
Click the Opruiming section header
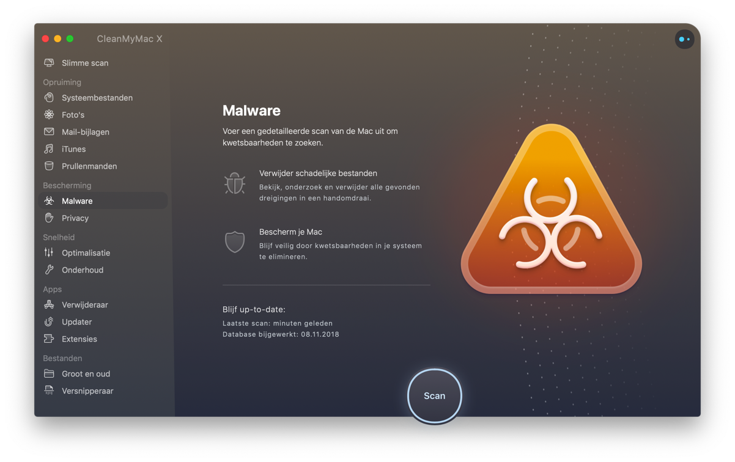tap(62, 82)
